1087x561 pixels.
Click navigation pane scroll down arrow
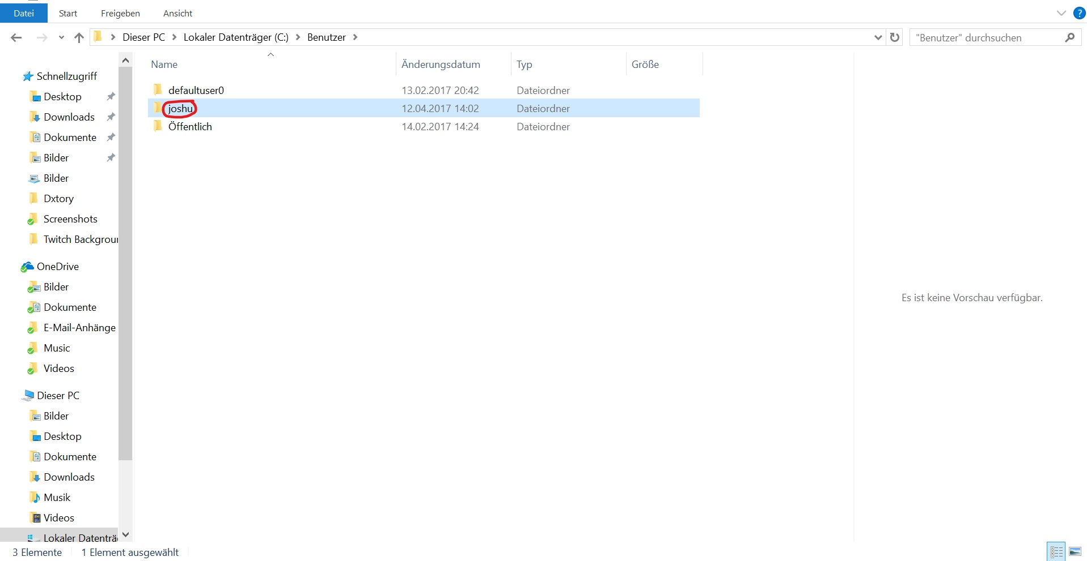(x=125, y=534)
